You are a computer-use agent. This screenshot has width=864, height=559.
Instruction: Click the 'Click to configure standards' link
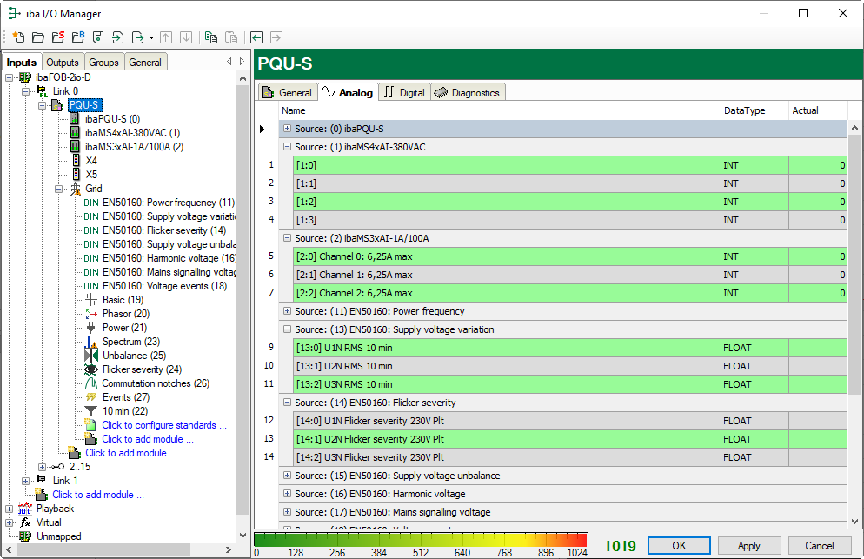163,425
